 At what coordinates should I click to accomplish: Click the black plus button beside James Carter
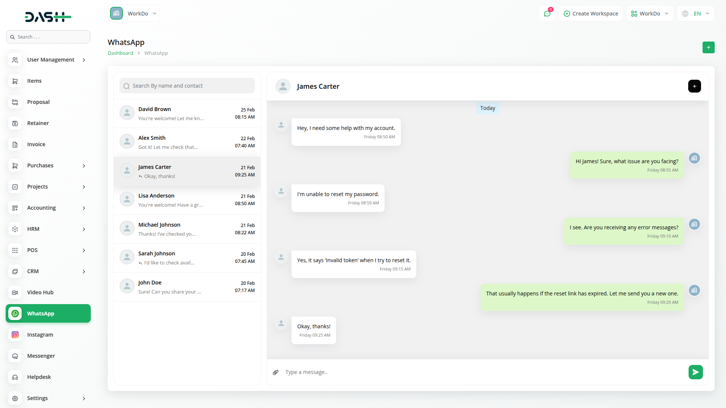[x=694, y=86]
